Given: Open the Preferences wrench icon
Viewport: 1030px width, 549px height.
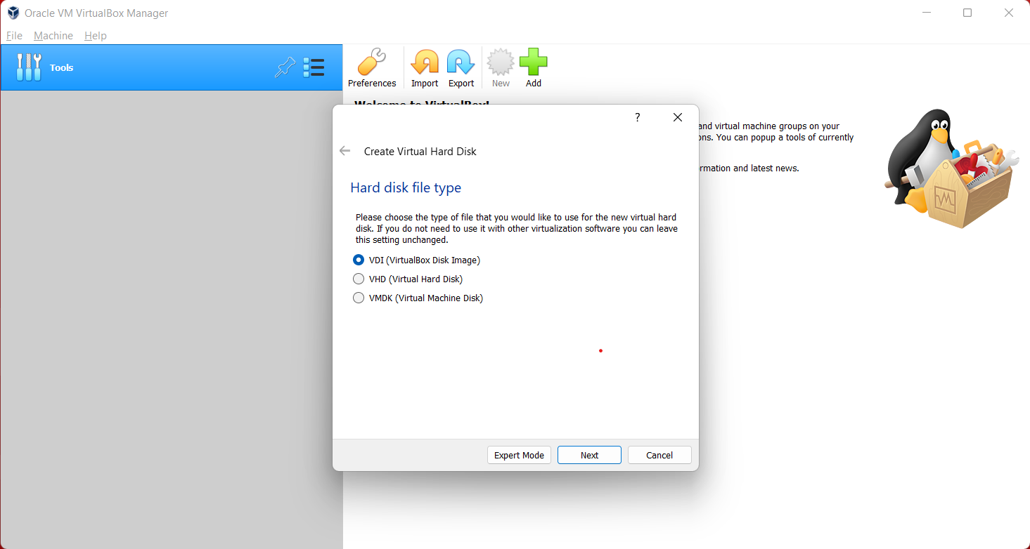Looking at the screenshot, I should [372, 63].
